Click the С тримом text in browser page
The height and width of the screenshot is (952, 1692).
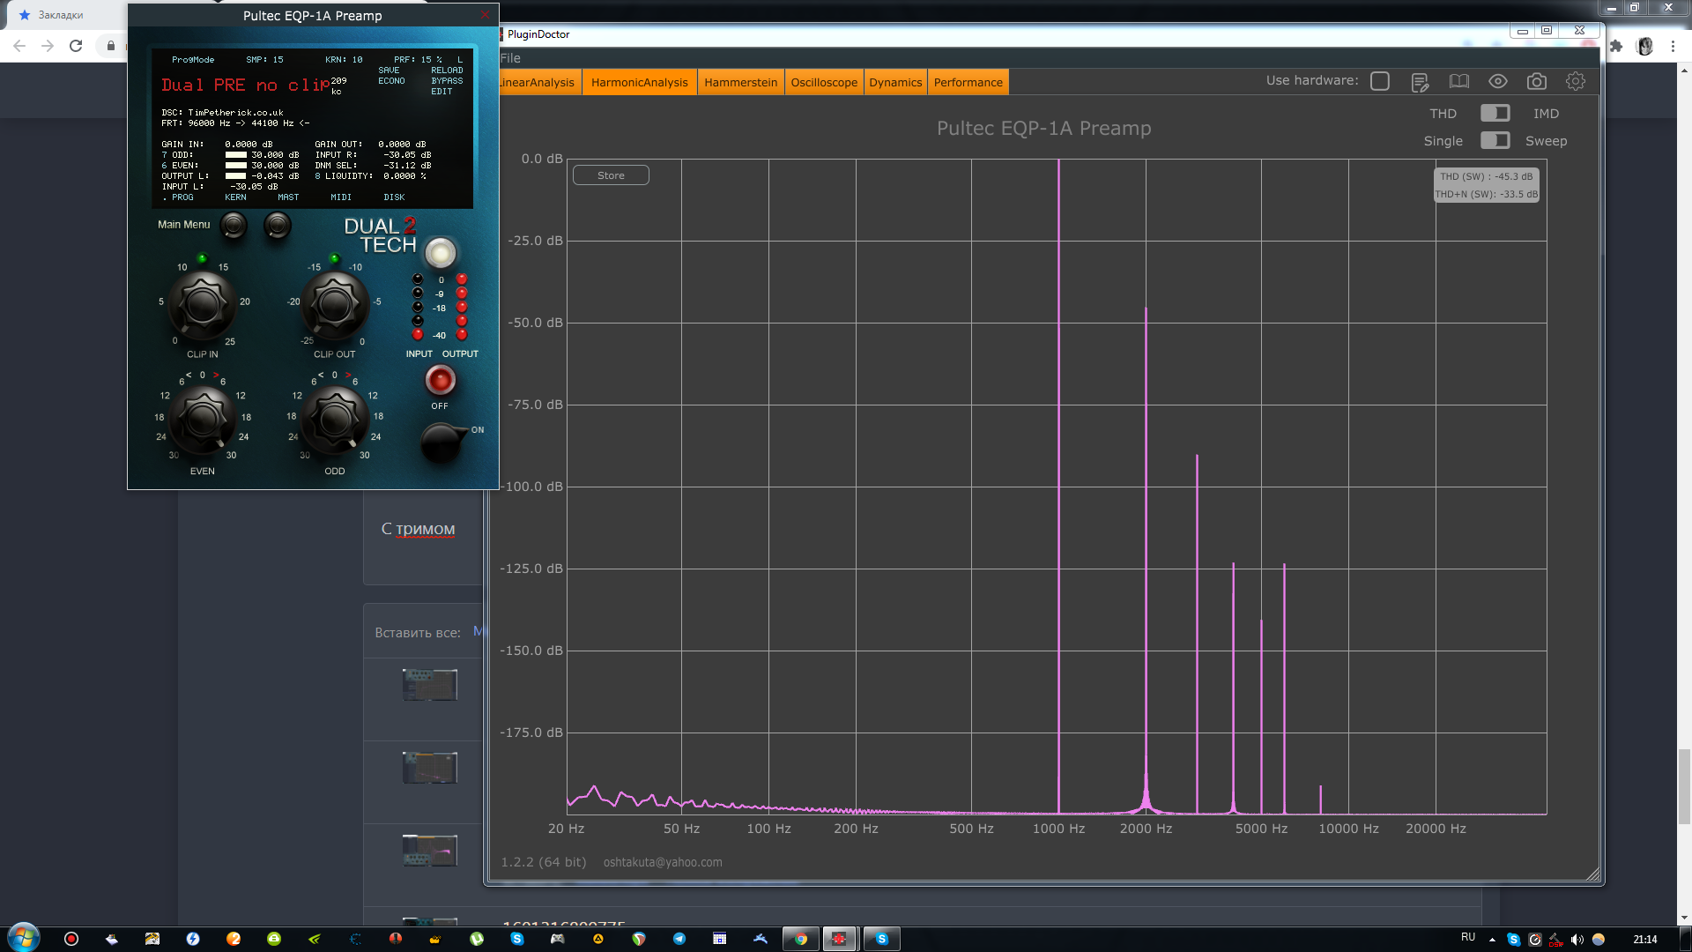(418, 529)
